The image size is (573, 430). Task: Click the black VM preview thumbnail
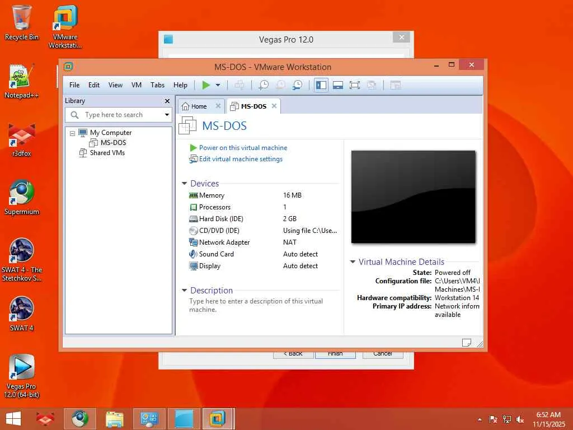tap(414, 197)
